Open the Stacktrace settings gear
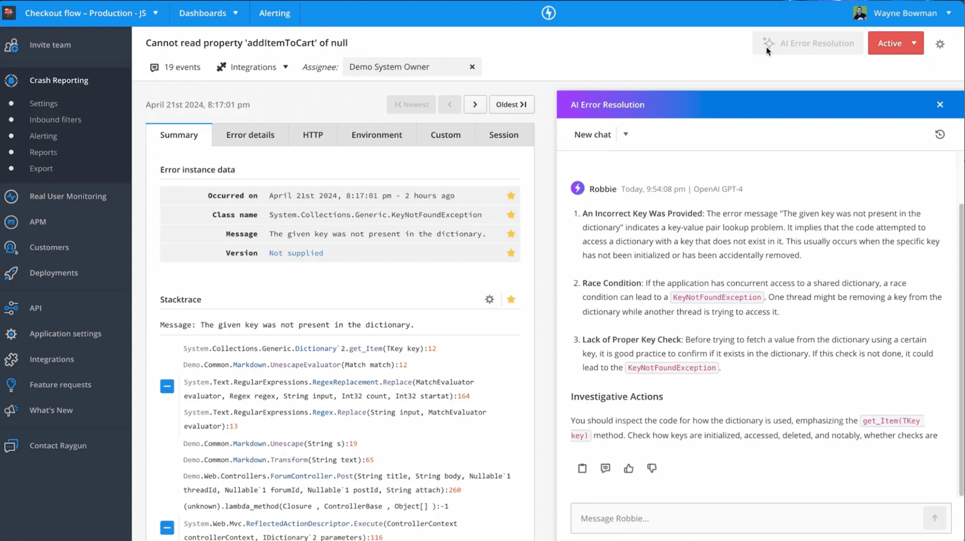965x541 pixels. point(489,299)
